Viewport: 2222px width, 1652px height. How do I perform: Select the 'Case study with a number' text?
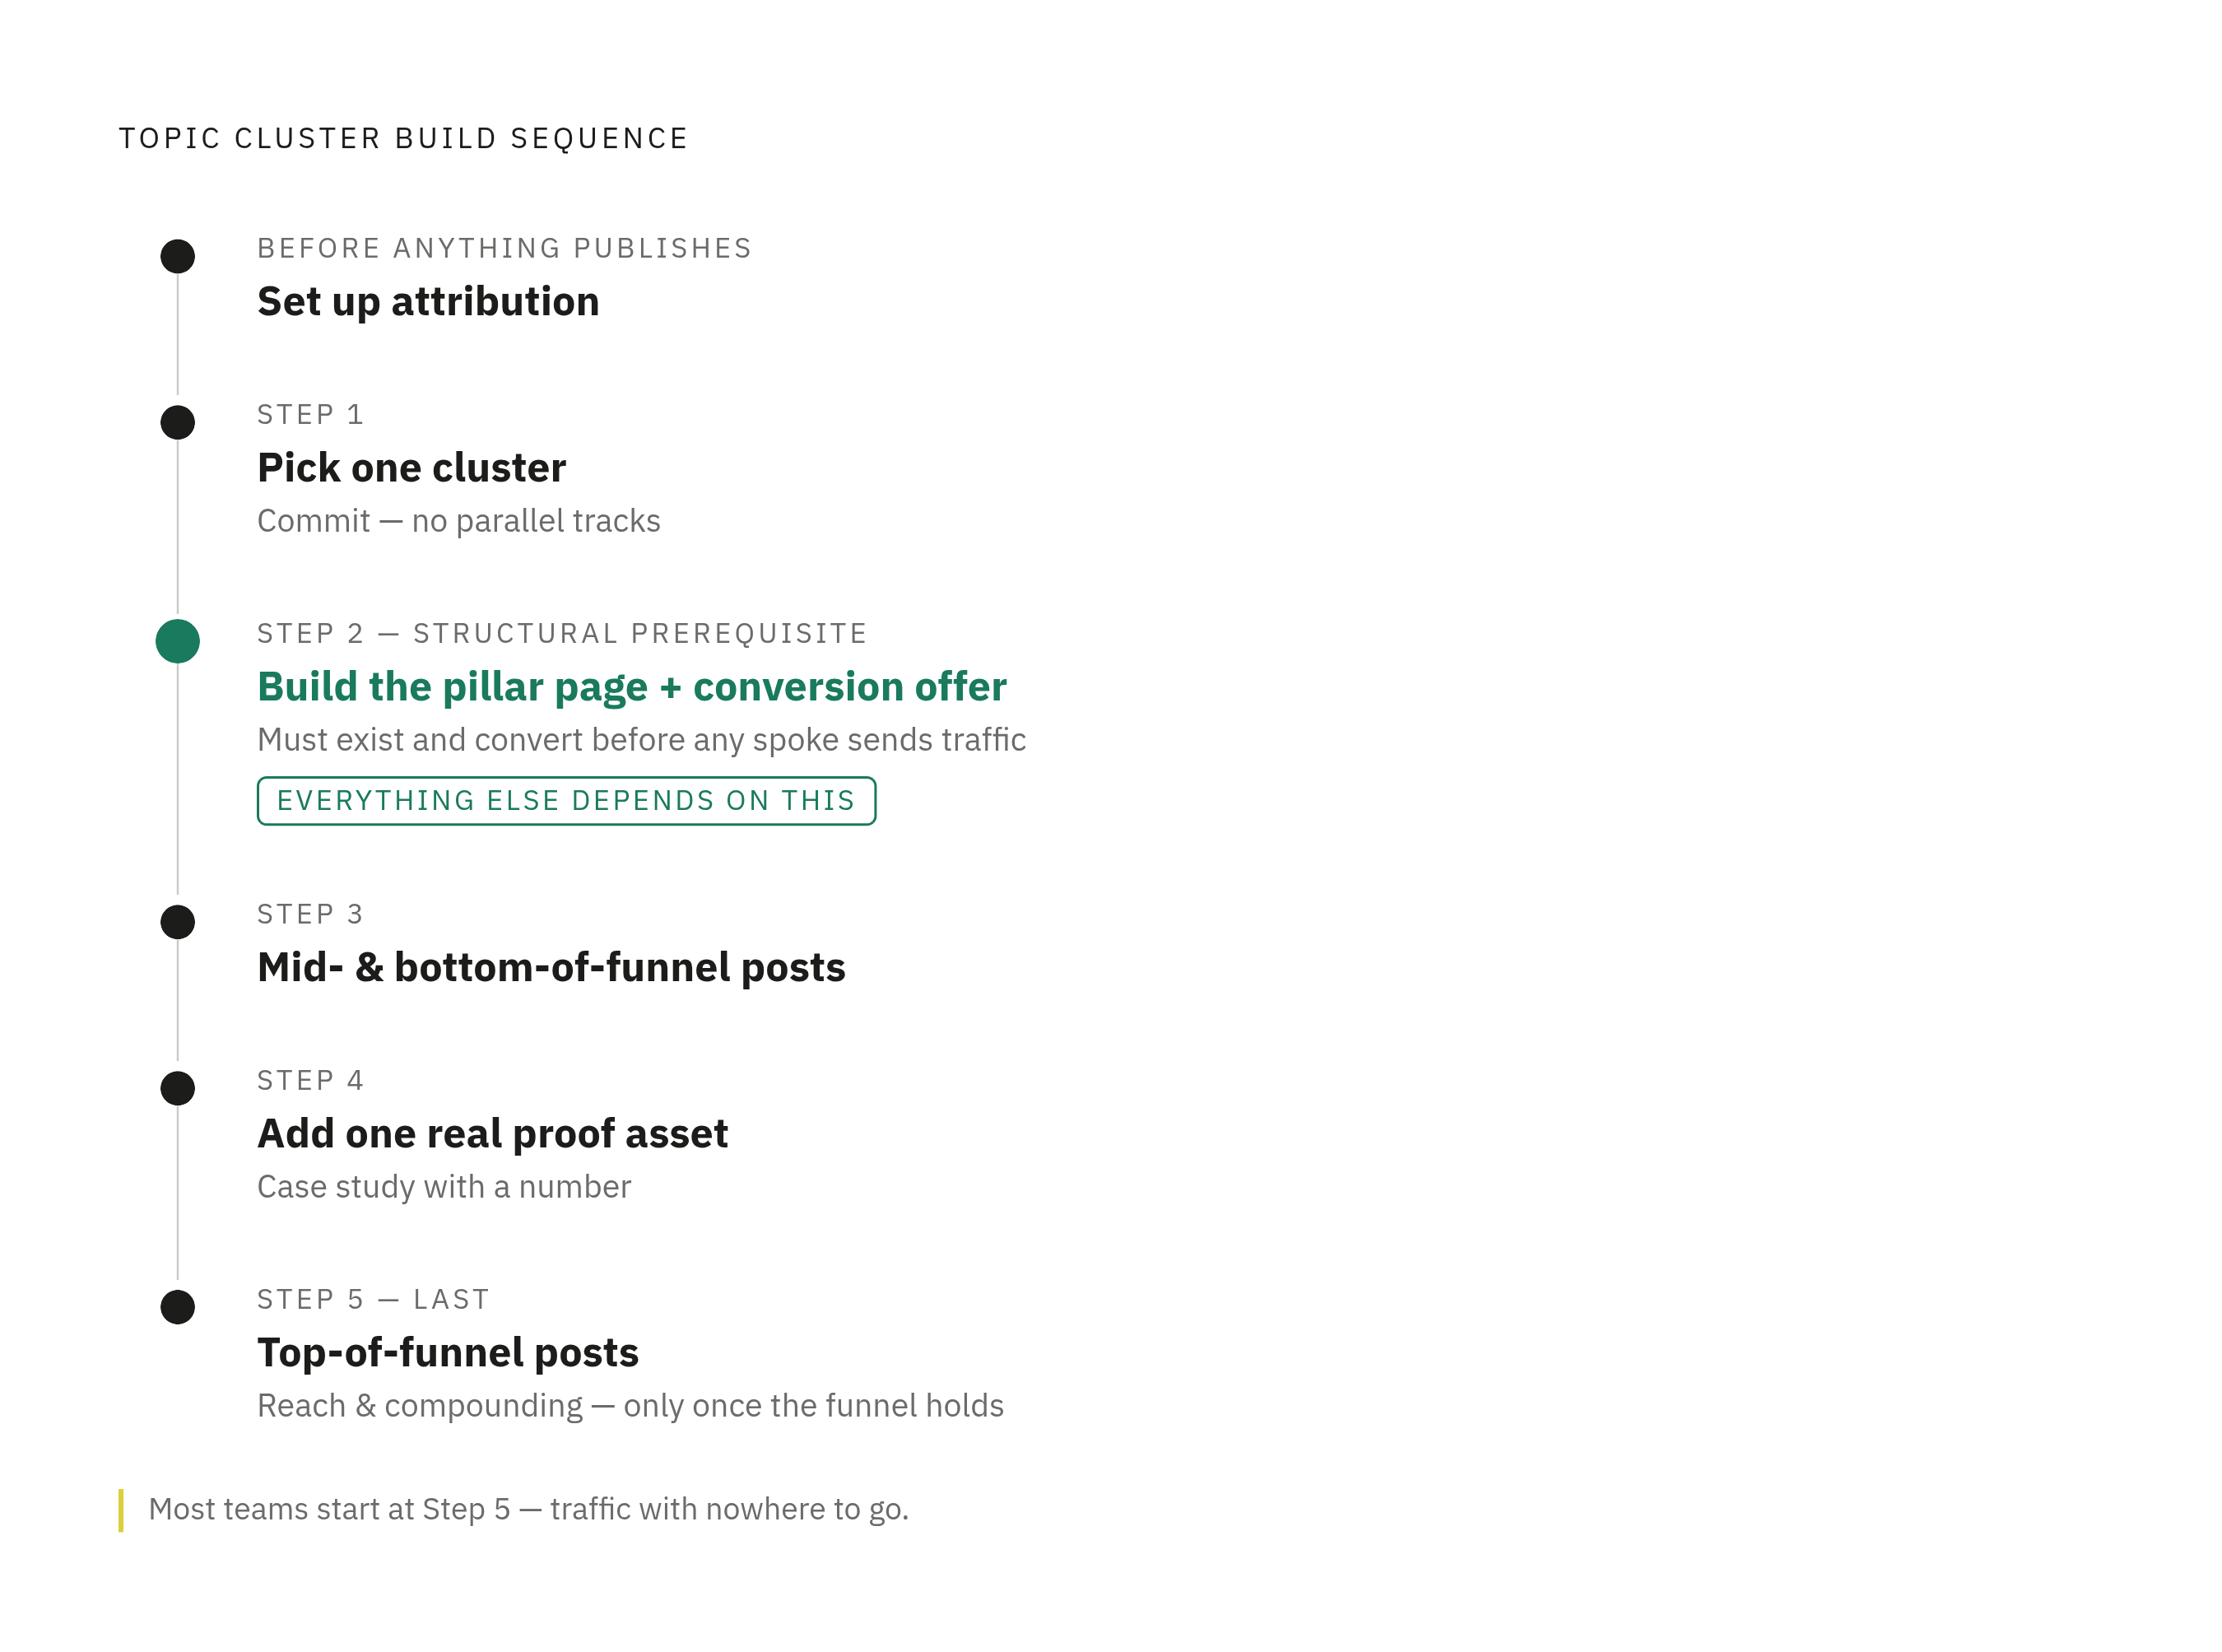[444, 1187]
